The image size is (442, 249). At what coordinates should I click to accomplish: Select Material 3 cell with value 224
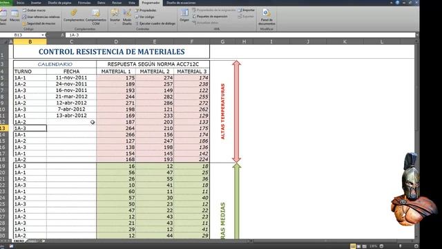tap(192, 160)
